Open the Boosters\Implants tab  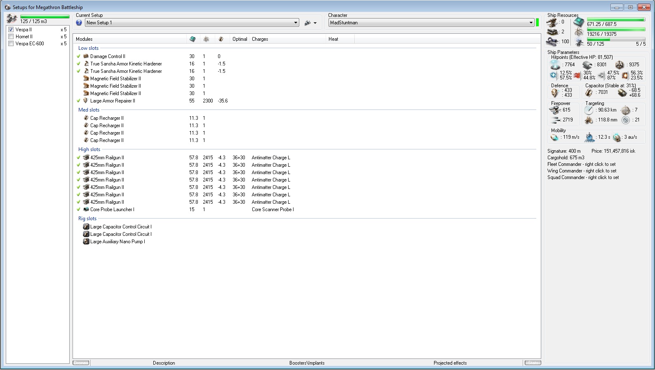point(307,363)
